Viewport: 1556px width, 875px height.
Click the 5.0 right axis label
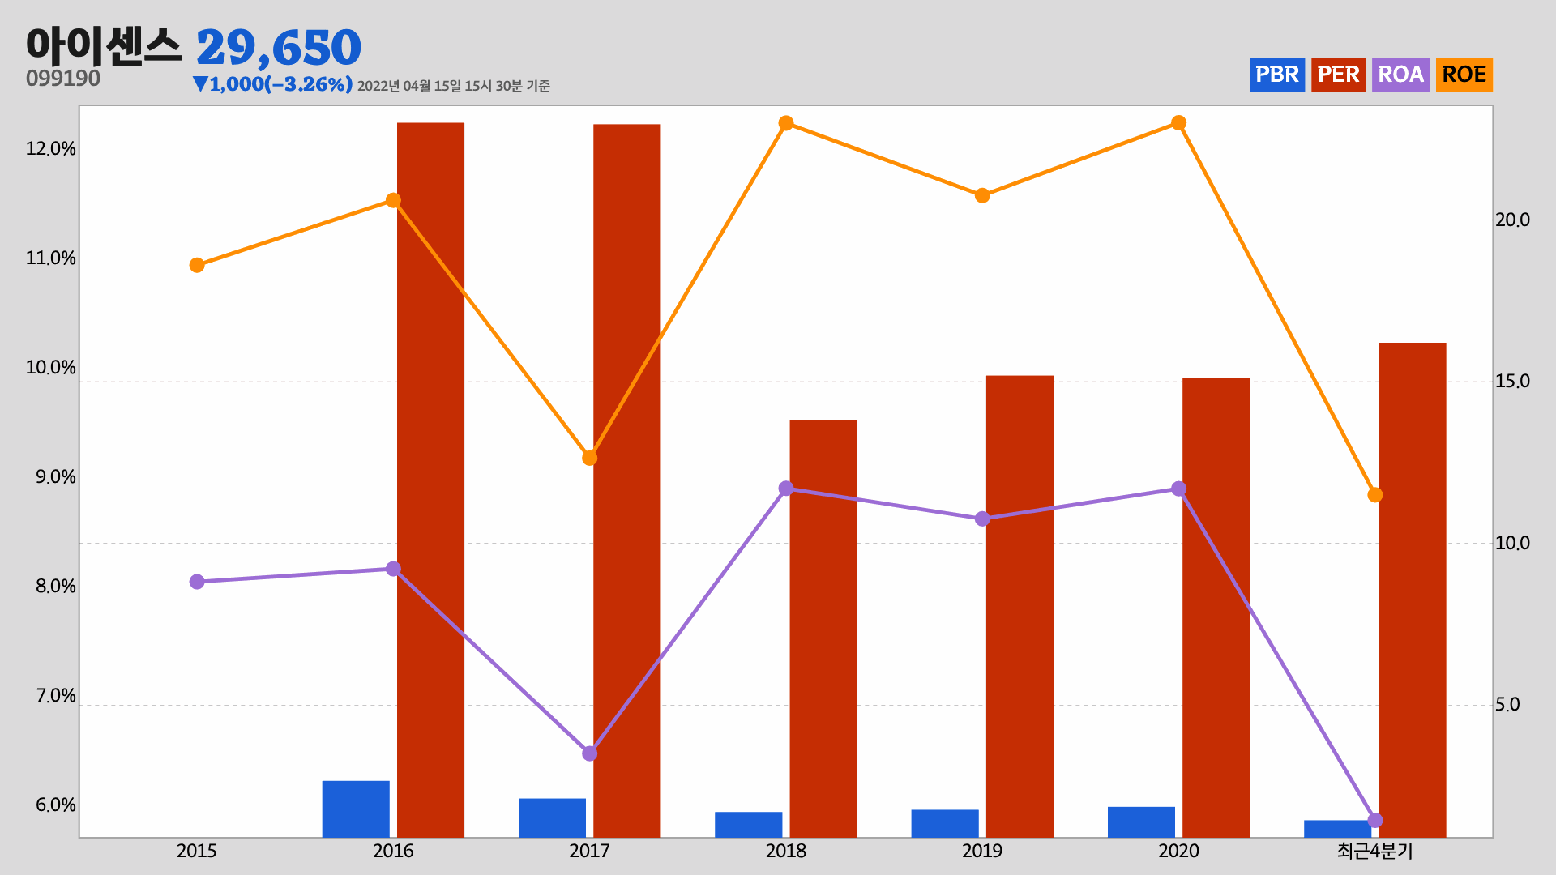tap(1507, 705)
